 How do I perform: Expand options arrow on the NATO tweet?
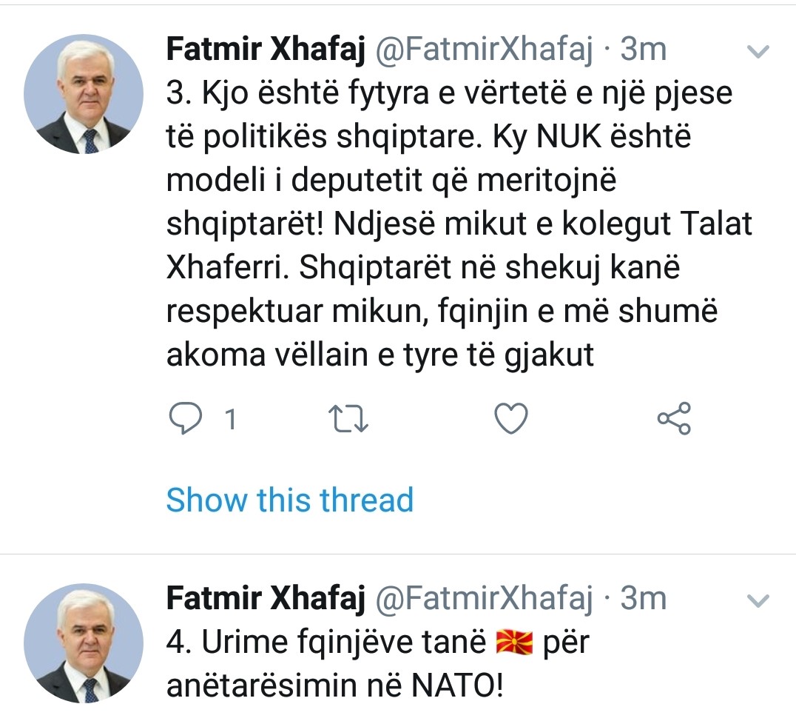(759, 601)
